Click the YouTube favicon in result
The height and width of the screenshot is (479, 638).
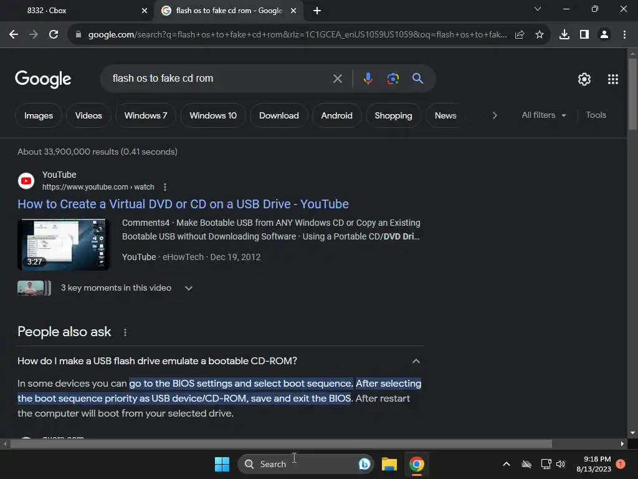click(x=26, y=181)
